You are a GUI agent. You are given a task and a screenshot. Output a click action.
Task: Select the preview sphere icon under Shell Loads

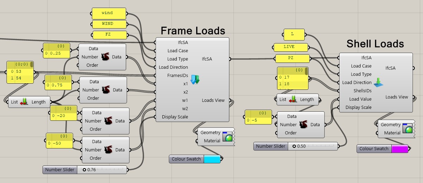coord(408,129)
